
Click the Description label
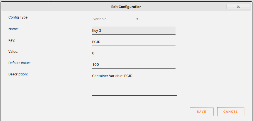(18, 74)
